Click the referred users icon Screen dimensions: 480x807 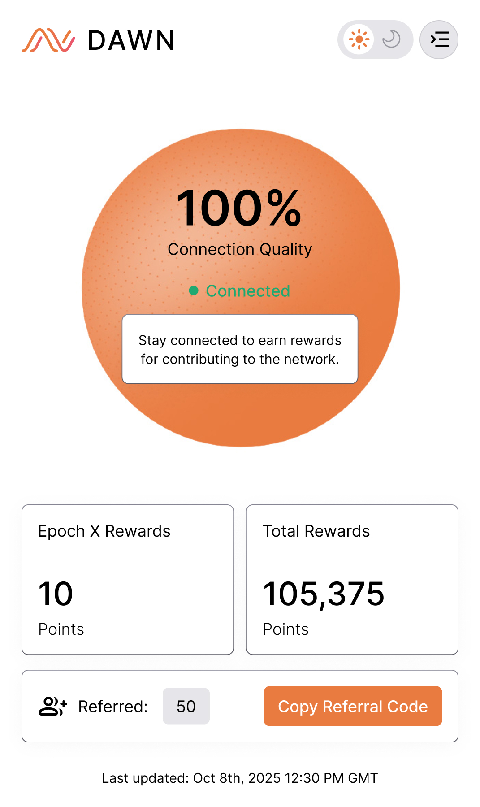(x=53, y=706)
